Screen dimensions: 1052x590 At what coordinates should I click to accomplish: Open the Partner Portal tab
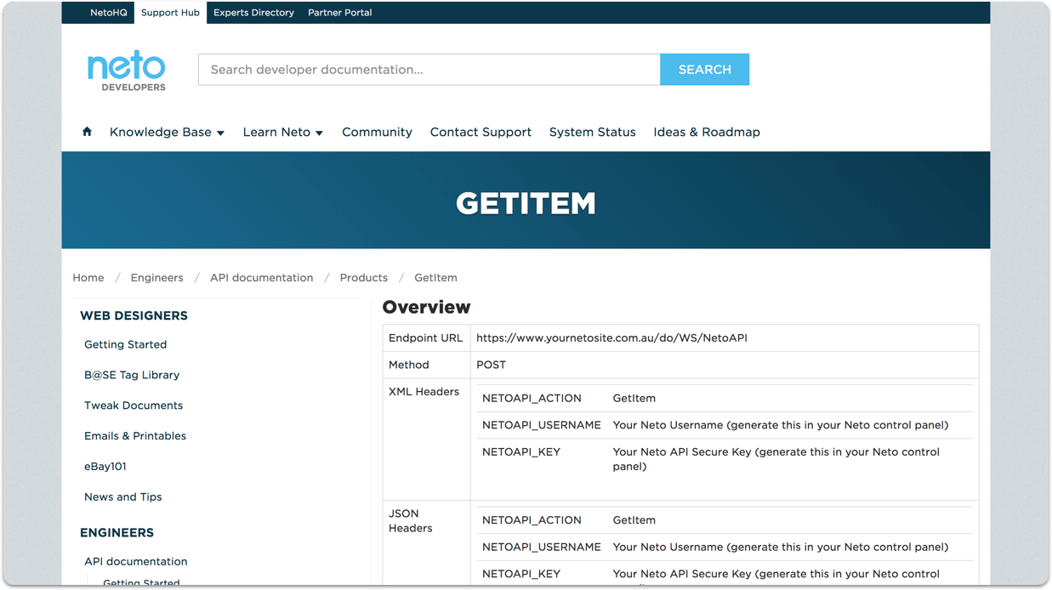click(x=339, y=13)
